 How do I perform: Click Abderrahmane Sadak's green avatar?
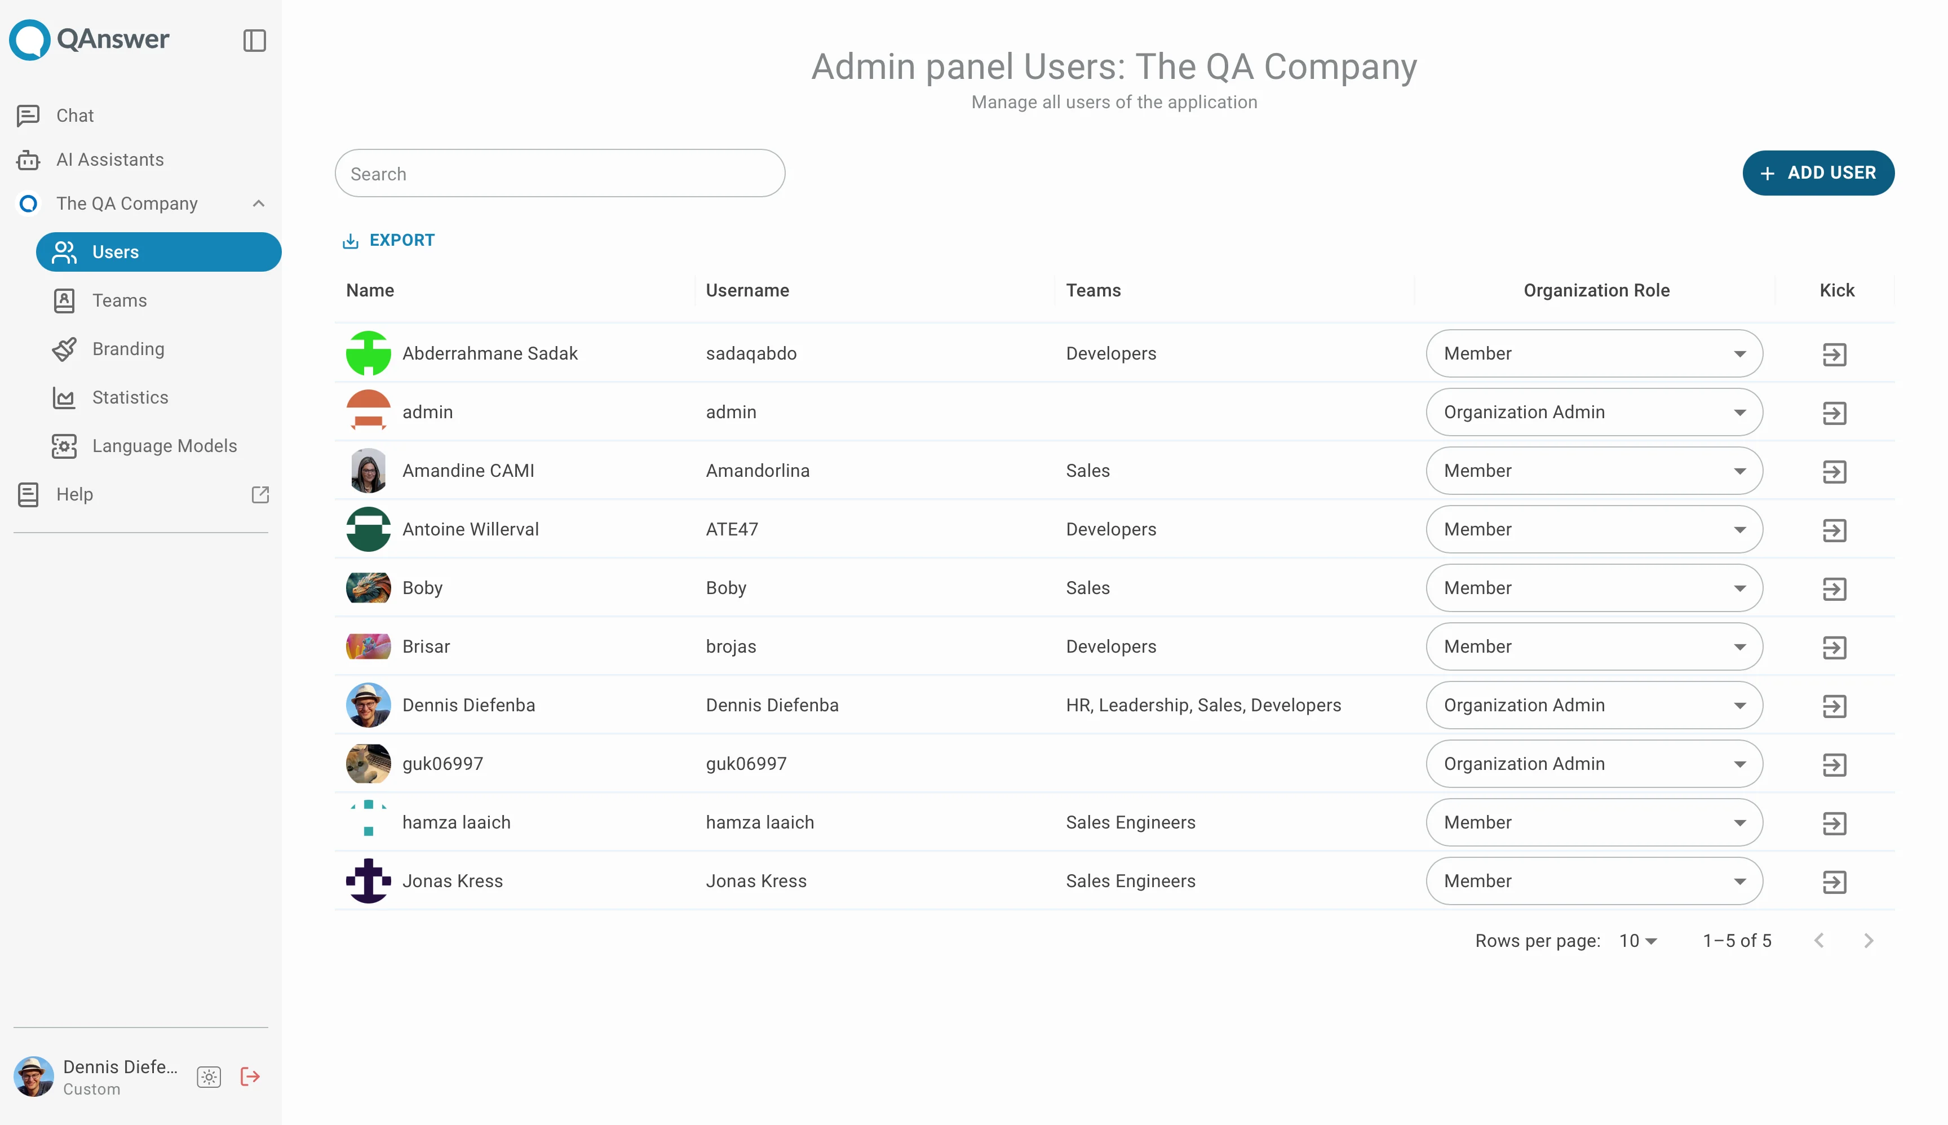368,353
